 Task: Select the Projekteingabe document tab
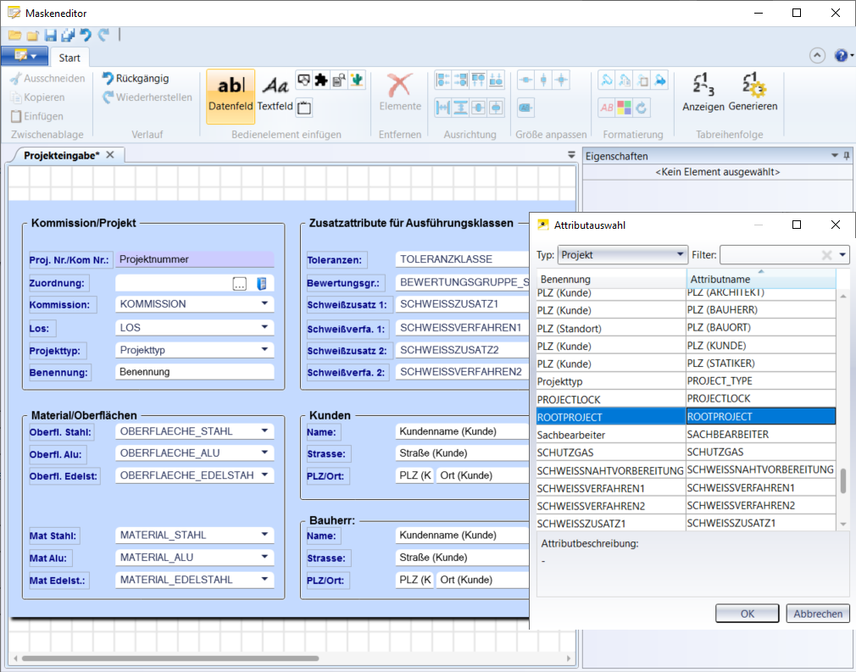pyautogui.click(x=62, y=155)
